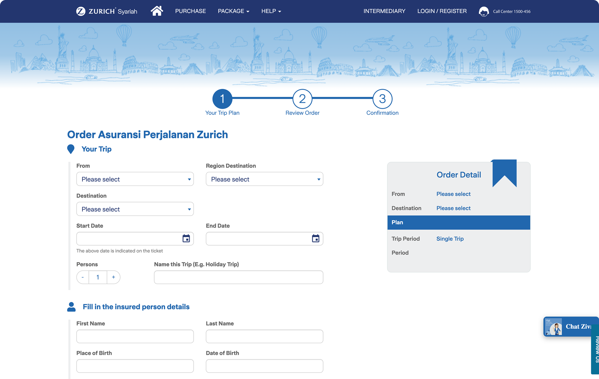Go to the home page icon
Image resolution: width=599 pixels, height=379 pixels.
[157, 11]
